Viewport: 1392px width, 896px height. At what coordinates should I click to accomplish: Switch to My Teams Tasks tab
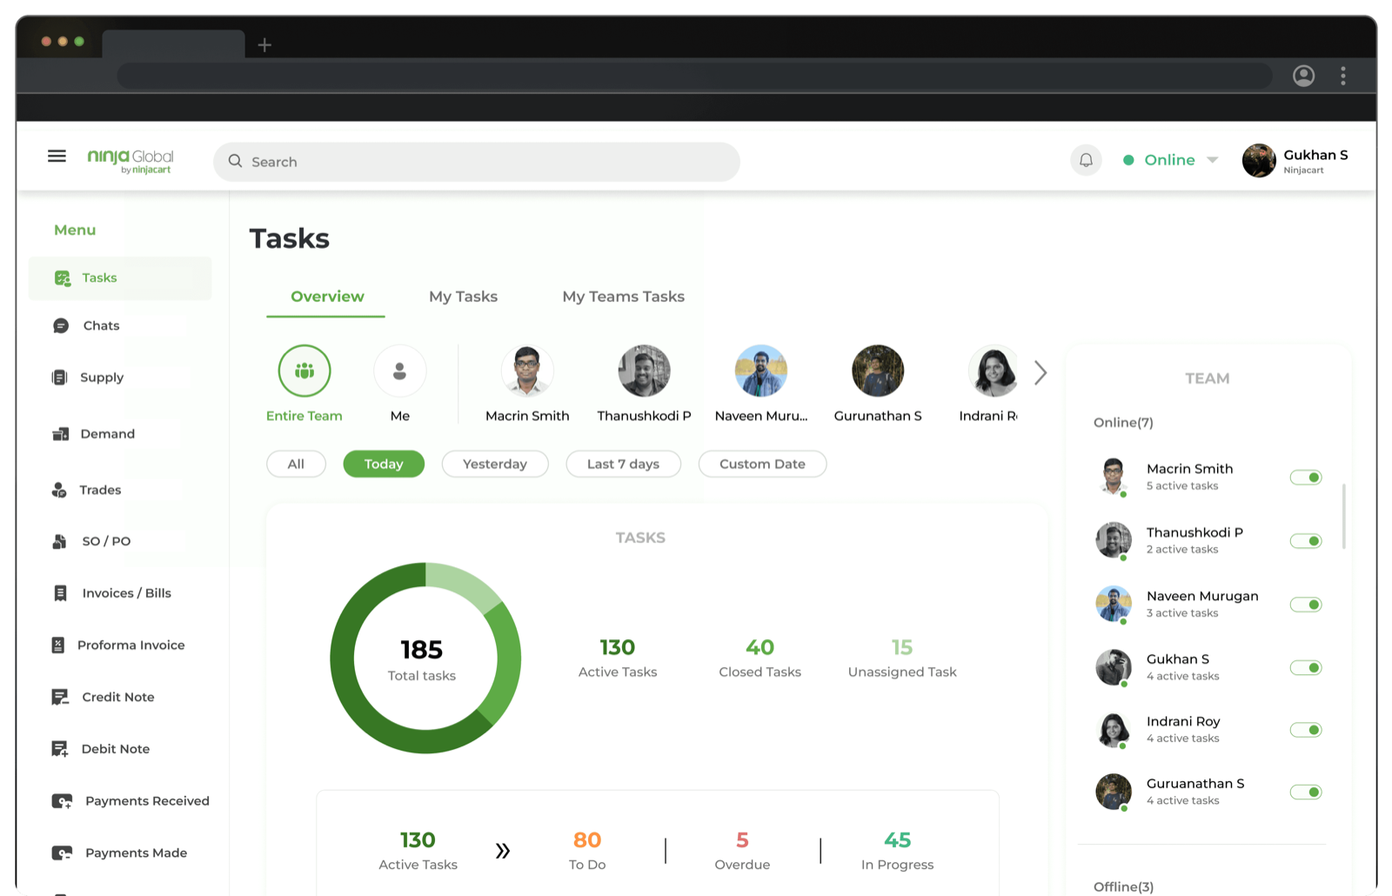pos(623,298)
